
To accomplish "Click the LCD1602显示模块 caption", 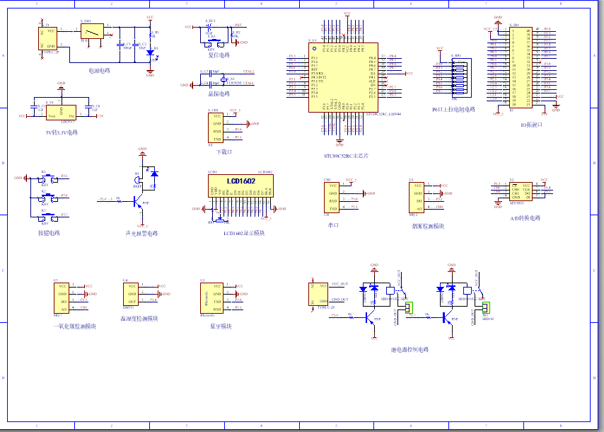I will click(244, 233).
